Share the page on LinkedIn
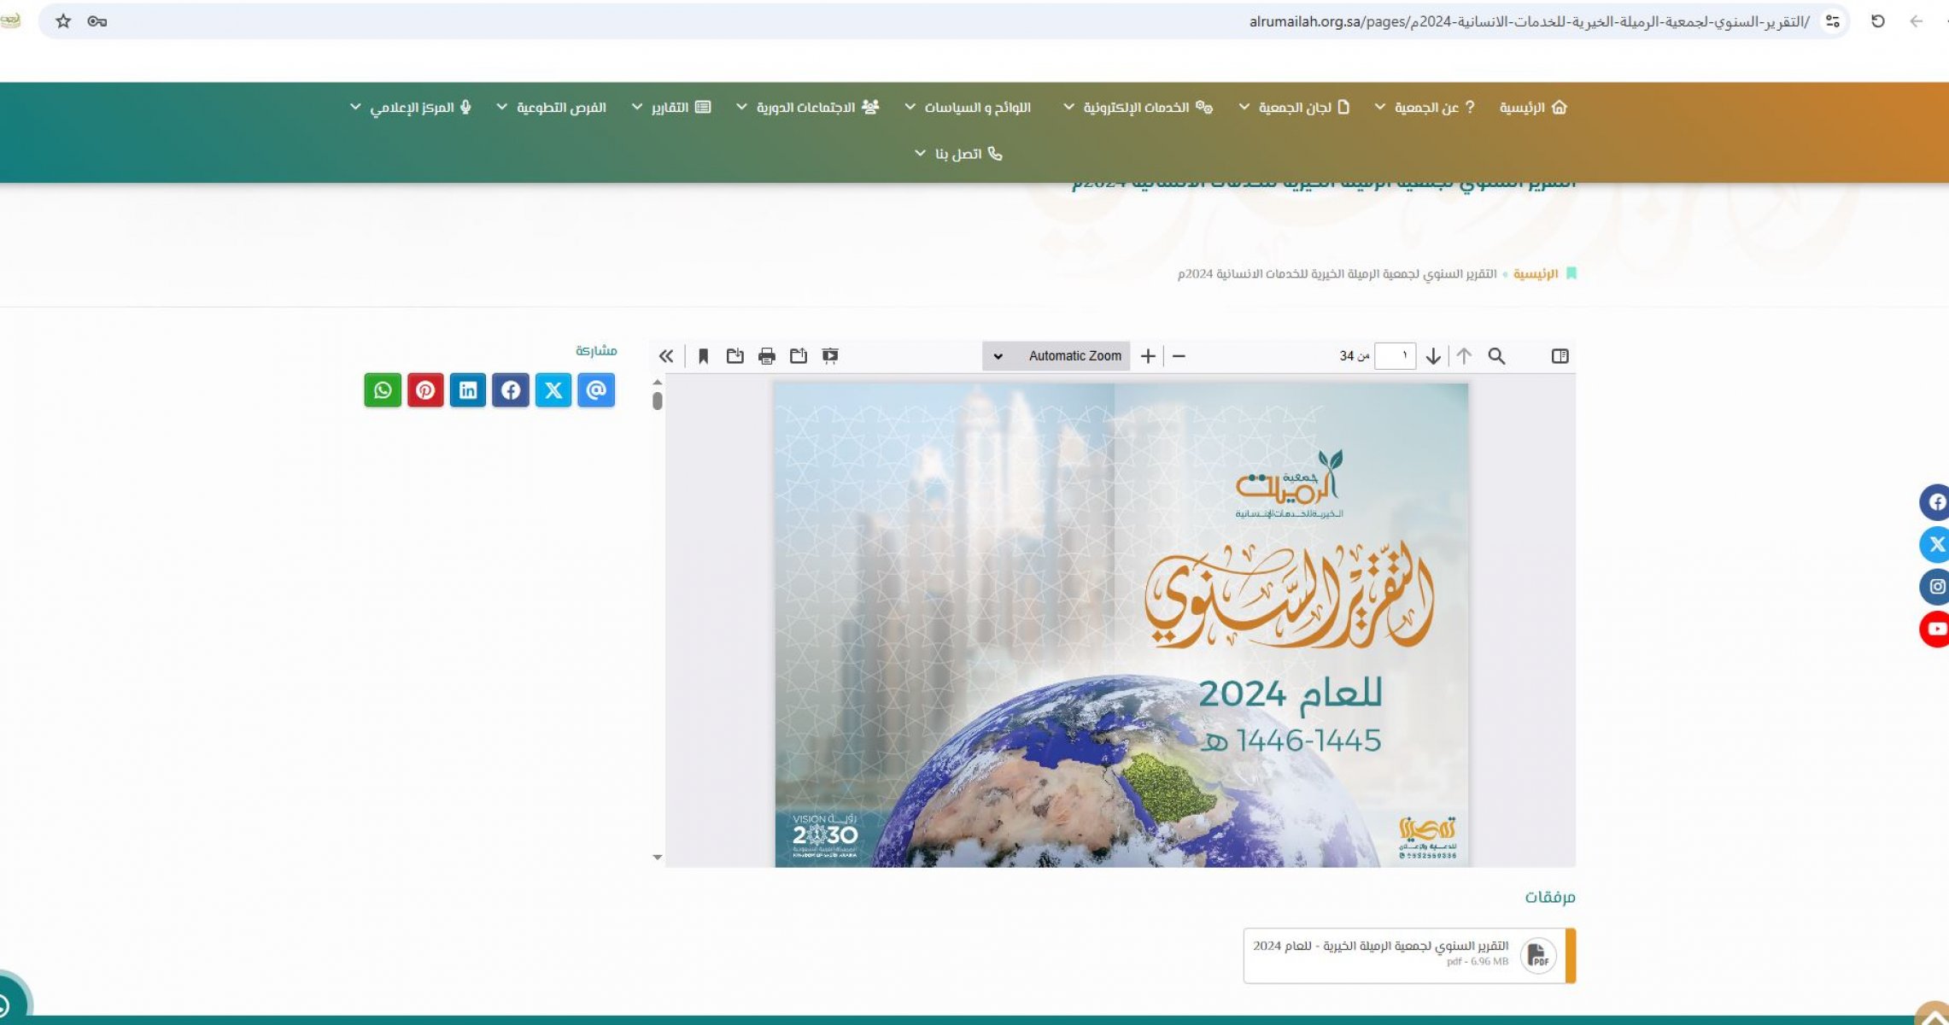 (x=468, y=390)
